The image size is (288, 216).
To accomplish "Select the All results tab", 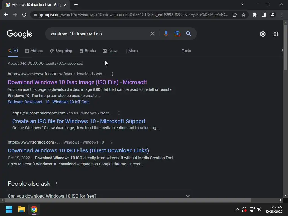I will click(13, 51).
